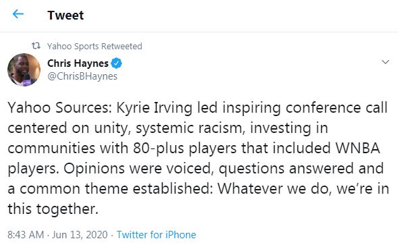The width and height of the screenshot is (398, 245).
Task: Click the Jun 13, 2020 date
Action: [x=80, y=235]
